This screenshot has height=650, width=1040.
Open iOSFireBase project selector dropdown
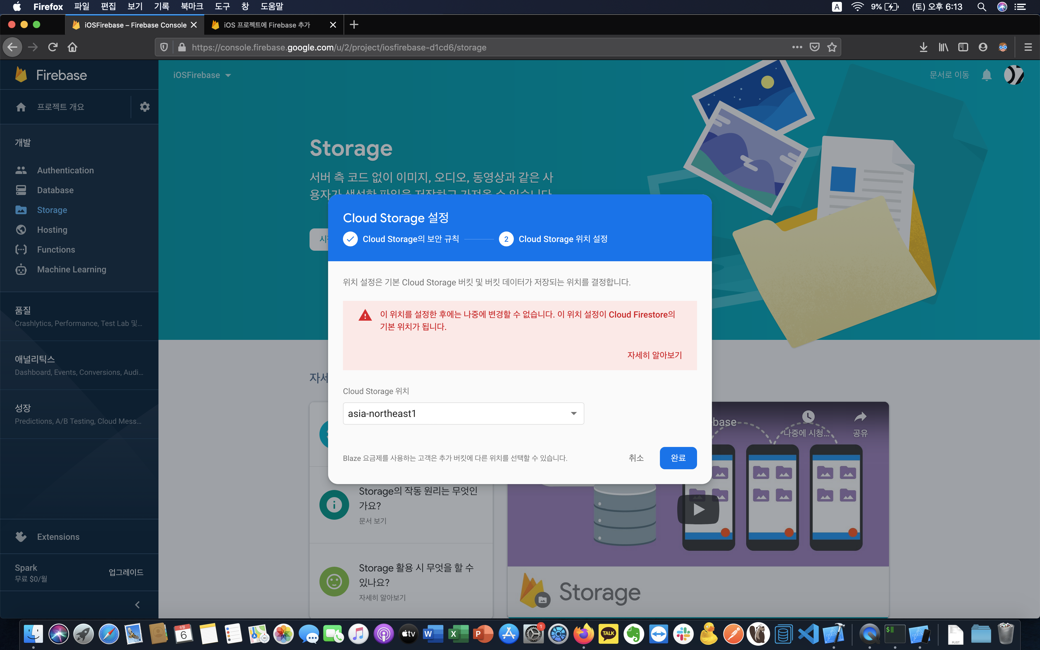coord(202,75)
